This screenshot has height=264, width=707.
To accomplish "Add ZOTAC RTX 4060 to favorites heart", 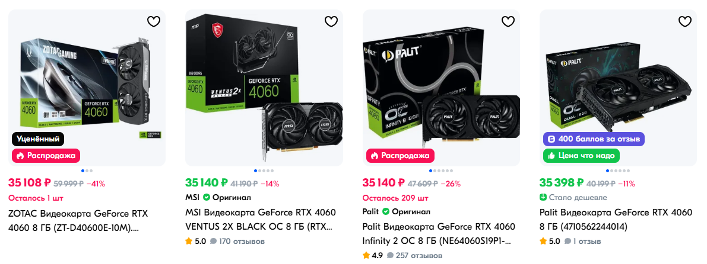I will coord(154,21).
